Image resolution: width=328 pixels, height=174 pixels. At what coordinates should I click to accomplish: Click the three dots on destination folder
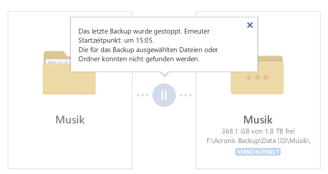coord(257,78)
